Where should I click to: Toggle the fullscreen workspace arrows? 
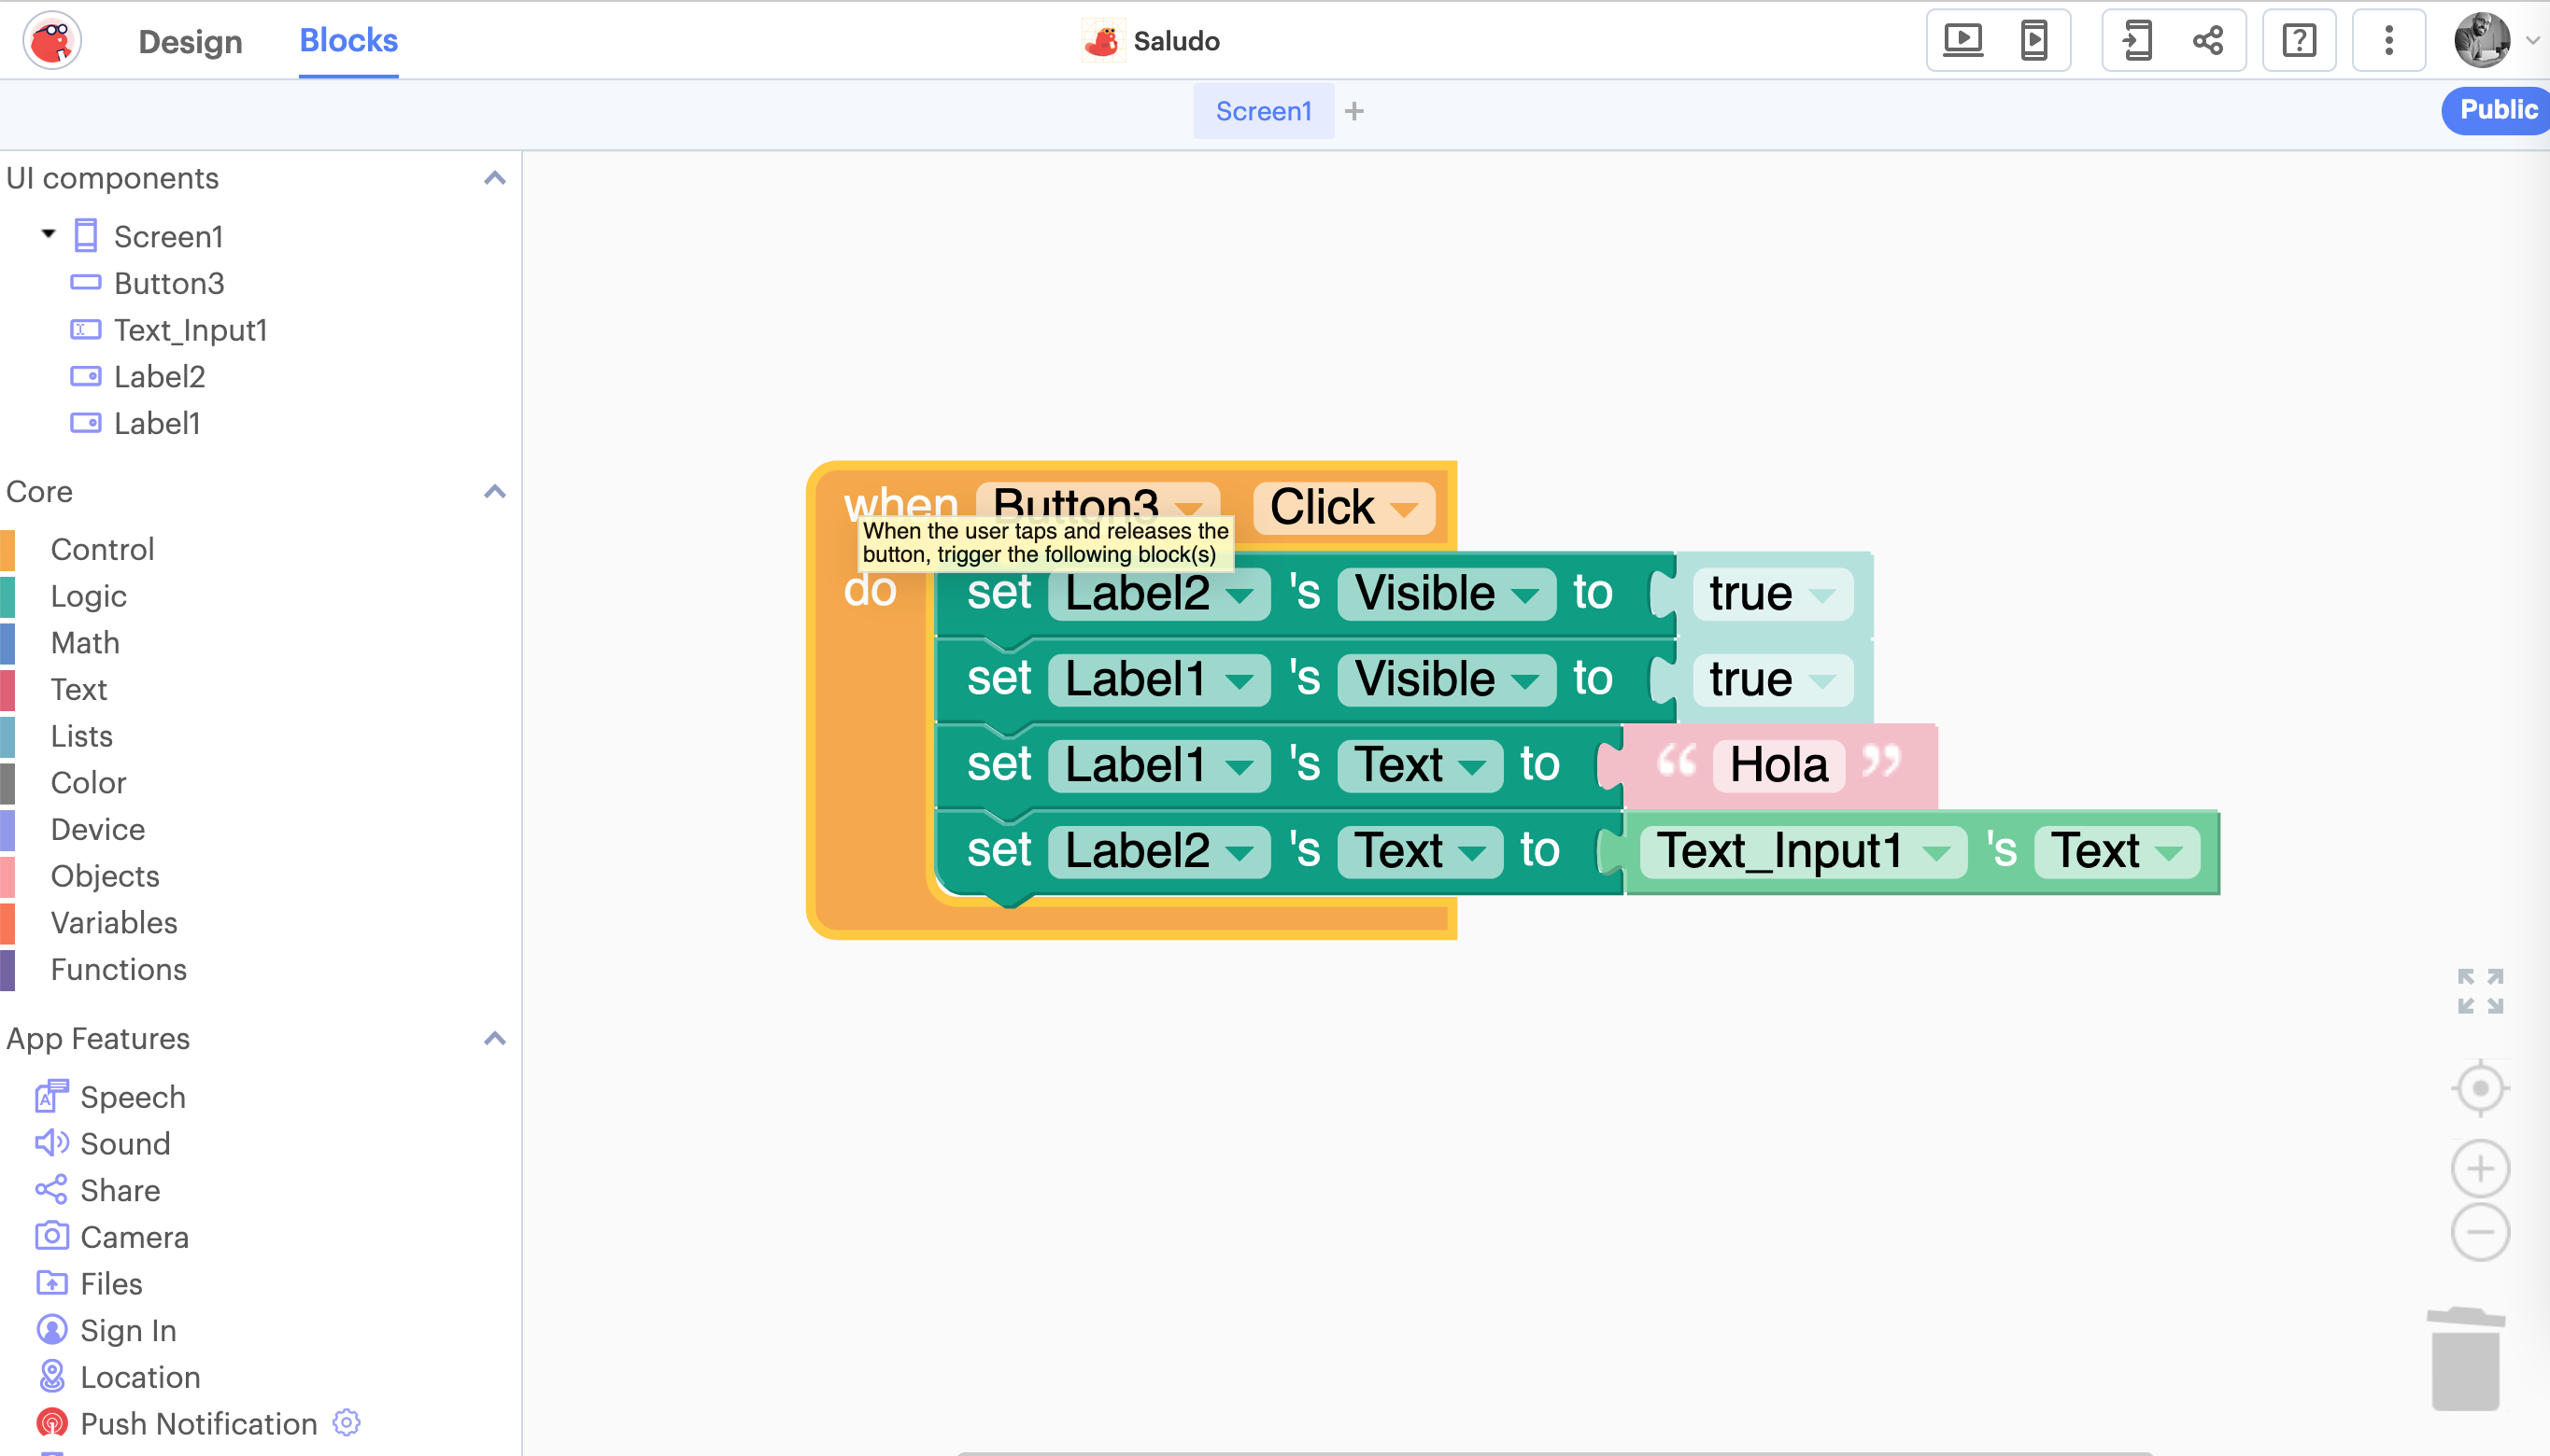pyautogui.click(x=2480, y=991)
